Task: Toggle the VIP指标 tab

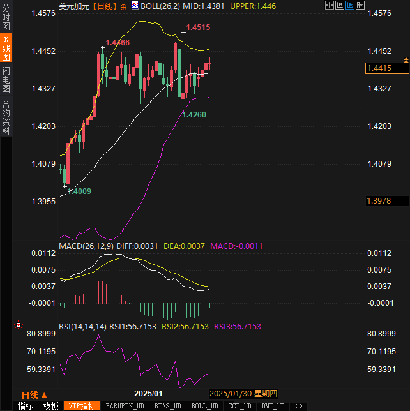Action: coord(82,406)
